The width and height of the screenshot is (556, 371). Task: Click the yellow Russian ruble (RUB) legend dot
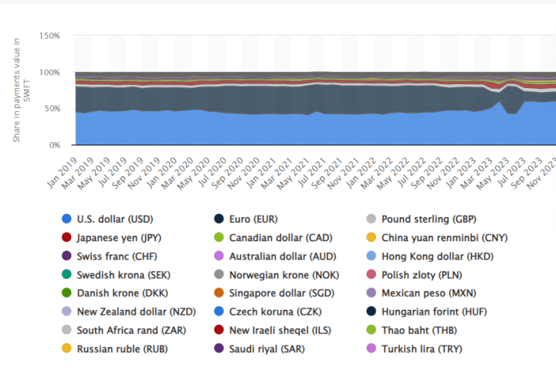67,349
